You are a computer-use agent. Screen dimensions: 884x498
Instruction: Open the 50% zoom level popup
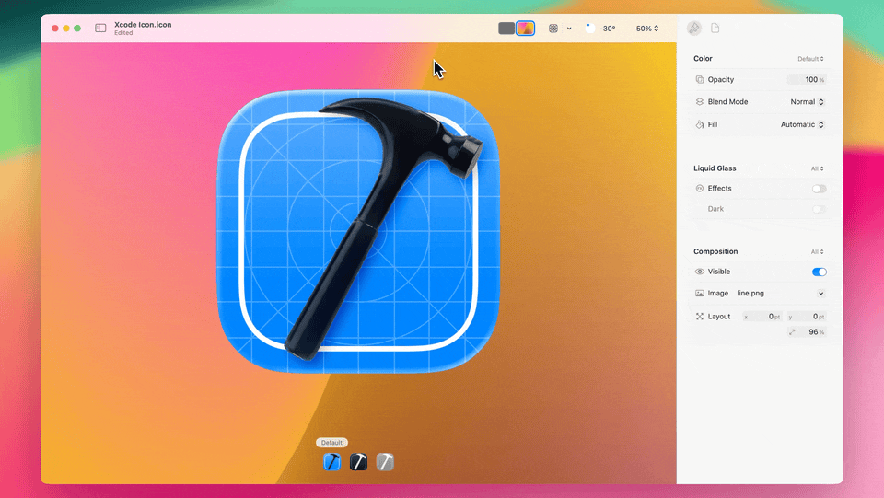(647, 29)
